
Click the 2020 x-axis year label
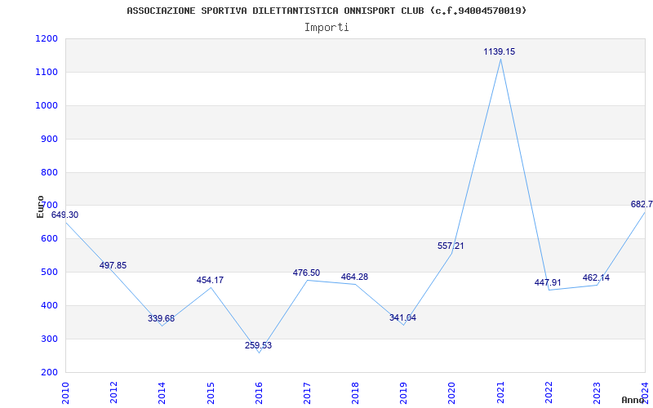click(452, 392)
